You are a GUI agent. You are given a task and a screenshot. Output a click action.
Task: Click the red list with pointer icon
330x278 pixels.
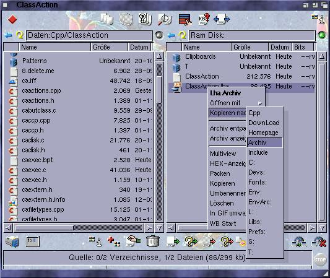[185, 20]
